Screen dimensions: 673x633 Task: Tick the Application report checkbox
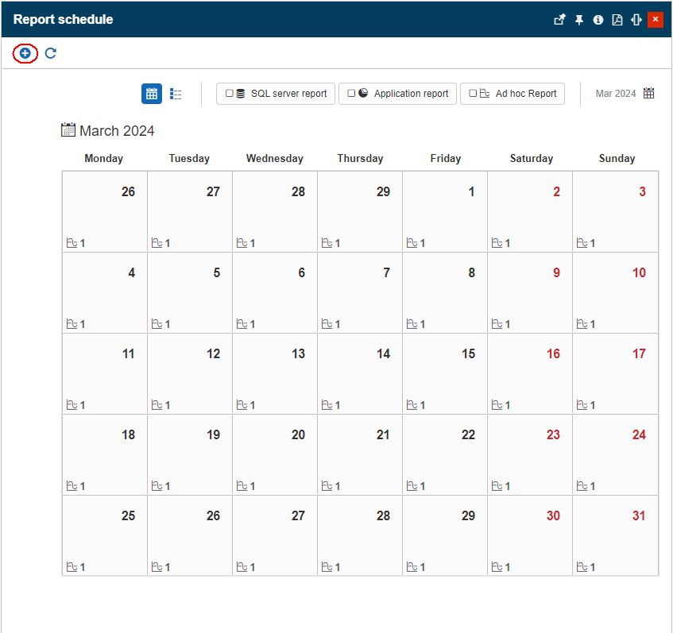[351, 94]
